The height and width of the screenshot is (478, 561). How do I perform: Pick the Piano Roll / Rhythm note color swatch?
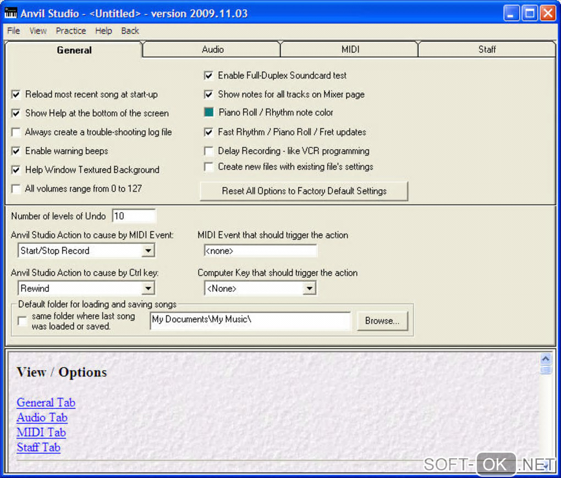(x=208, y=112)
